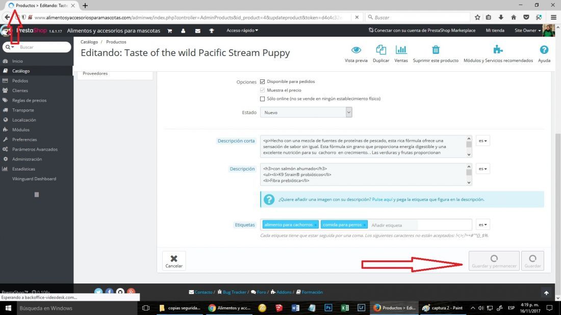Click Guardar y permanecer button

[x=494, y=261]
